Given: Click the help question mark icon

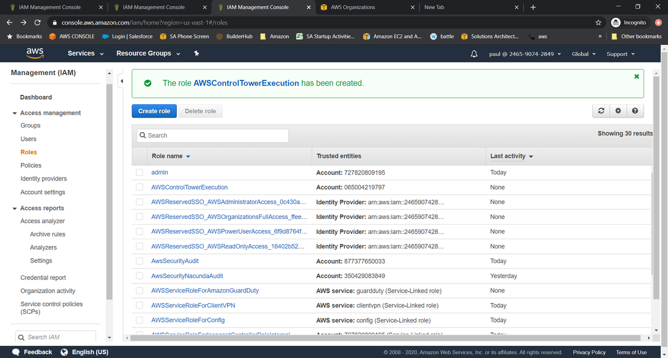Looking at the screenshot, I should [x=635, y=111].
